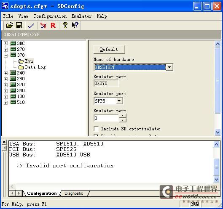Click the red R reset icon
This screenshot has height=209, width=223.
(53, 26)
